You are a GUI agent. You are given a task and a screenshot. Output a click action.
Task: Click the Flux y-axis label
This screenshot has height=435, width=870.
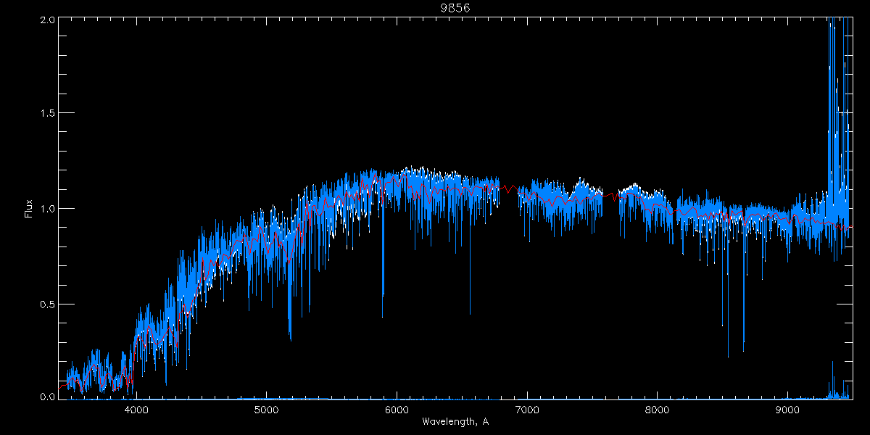coord(29,208)
